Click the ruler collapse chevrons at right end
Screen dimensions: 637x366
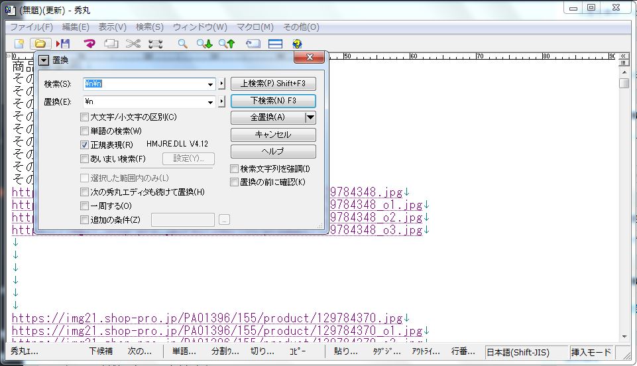point(623,56)
